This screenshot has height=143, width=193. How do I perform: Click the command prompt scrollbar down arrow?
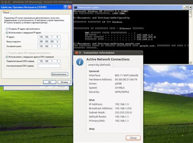point(190,63)
